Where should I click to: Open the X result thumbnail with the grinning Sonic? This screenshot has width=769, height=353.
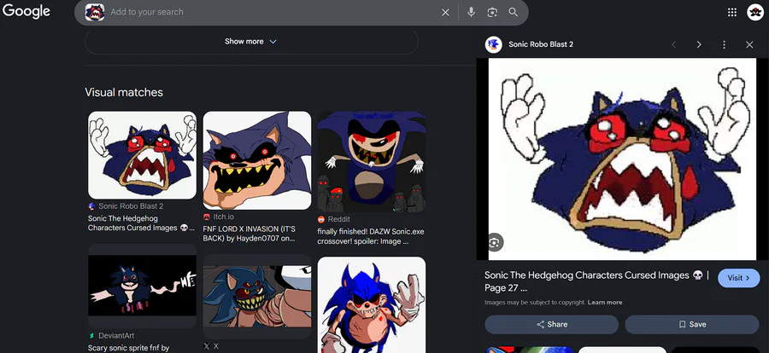tap(257, 296)
